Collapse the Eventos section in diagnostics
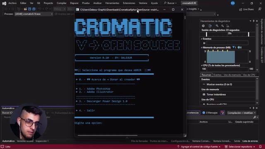 [202, 39]
